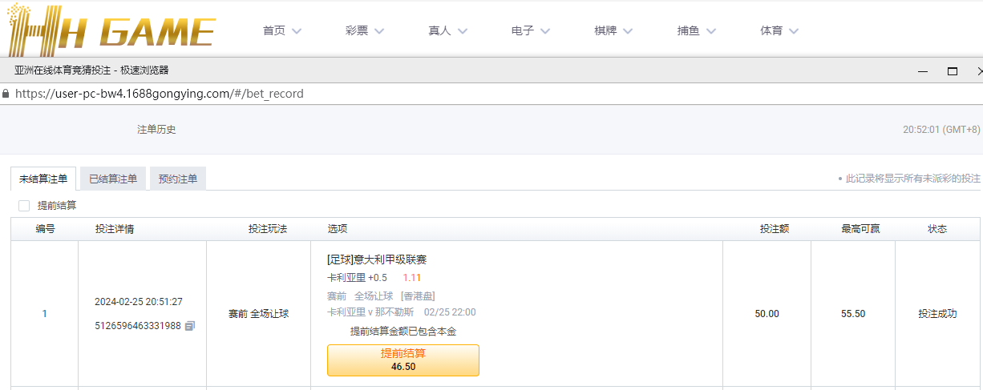
Task: Click the 编号 column header
Action: (x=45, y=229)
